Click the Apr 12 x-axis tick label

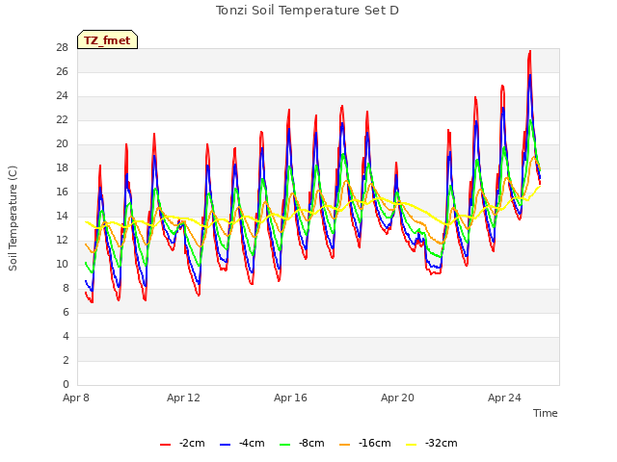click(183, 398)
